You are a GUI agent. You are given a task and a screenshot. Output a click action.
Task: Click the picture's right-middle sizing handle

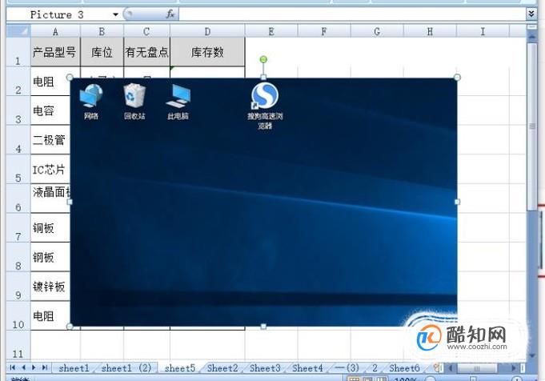[x=457, y=202]
